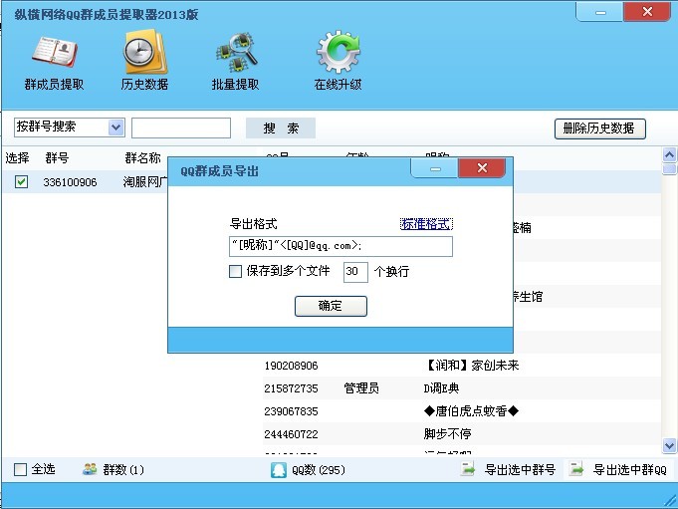
Task: Click nickname 脚步不停
Action: point(448,433)
